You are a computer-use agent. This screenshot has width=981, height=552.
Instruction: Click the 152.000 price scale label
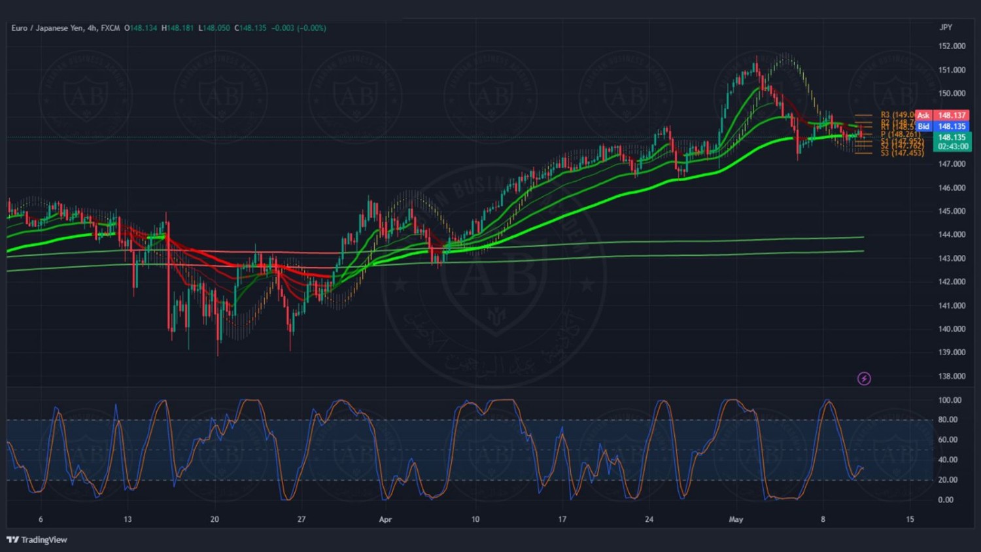coord(952,46)
